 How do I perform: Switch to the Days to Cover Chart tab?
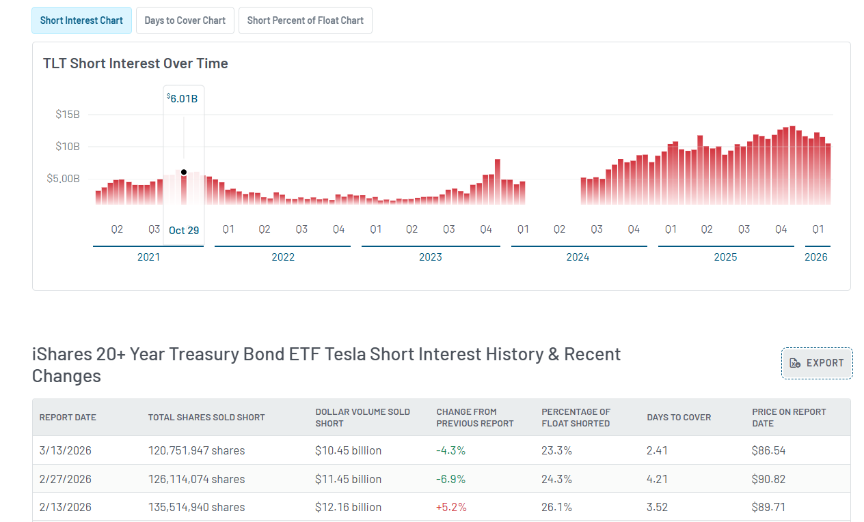185,20
